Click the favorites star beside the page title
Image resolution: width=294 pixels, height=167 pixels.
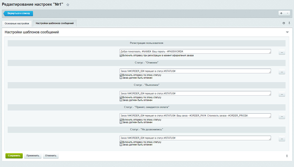coord(68,5)
